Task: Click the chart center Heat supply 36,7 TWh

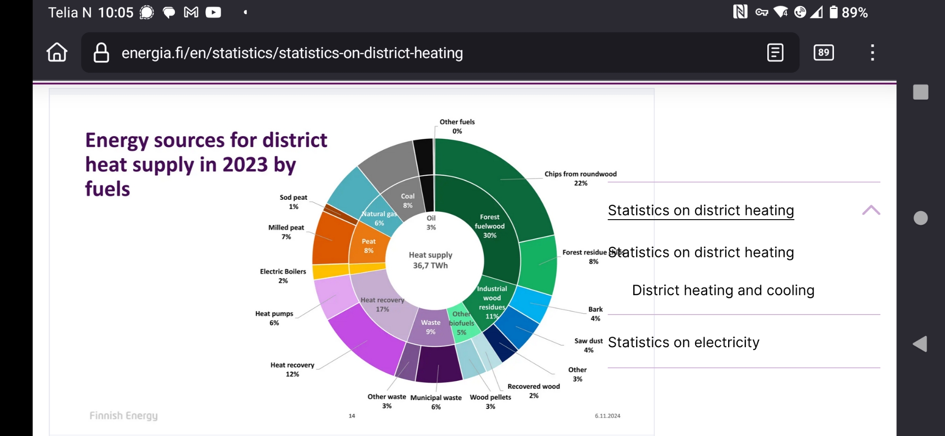Action: [430, 260]
